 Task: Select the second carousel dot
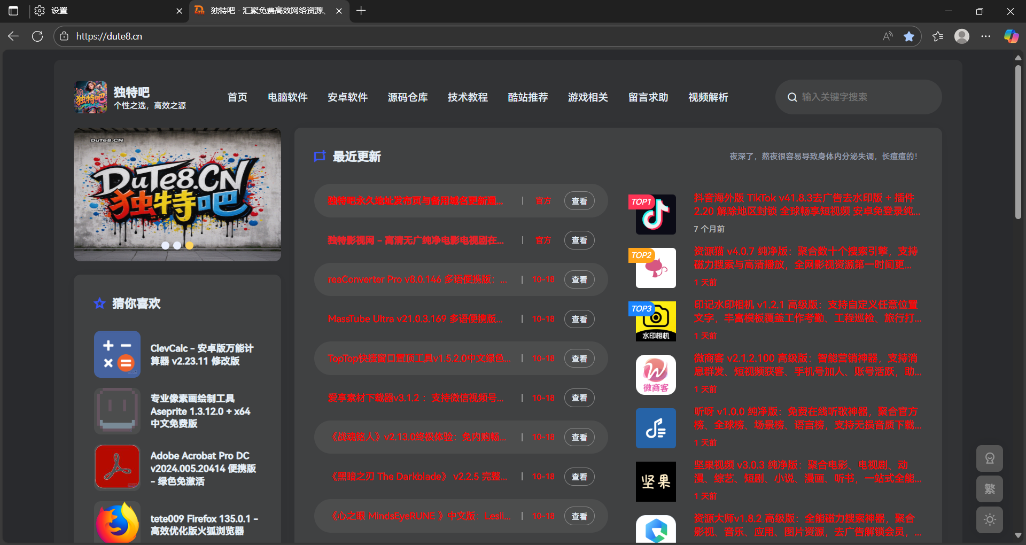point(177,245)
